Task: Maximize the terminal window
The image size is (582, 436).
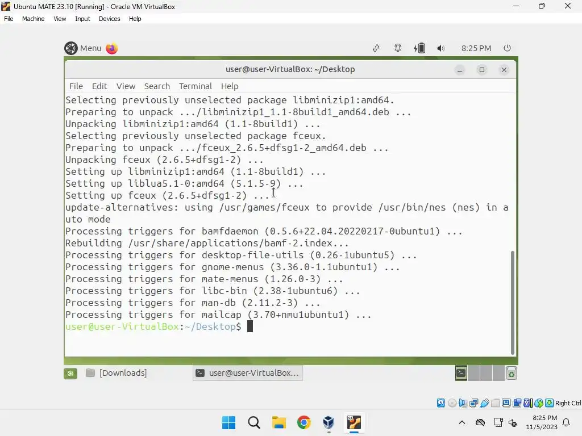Action: (x=482, y=70)
